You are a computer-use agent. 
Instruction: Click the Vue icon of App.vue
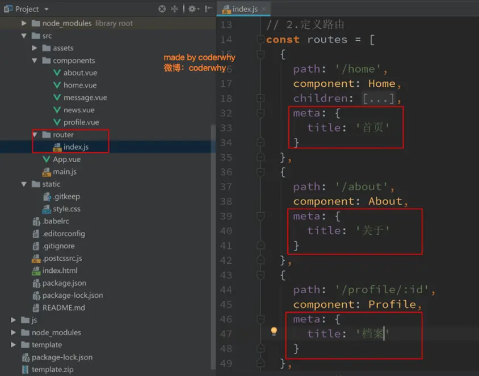point(46,159)
